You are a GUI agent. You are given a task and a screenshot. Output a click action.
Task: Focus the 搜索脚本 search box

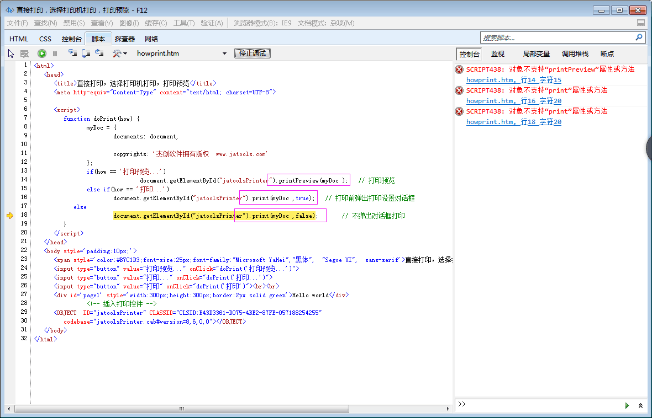558,37
